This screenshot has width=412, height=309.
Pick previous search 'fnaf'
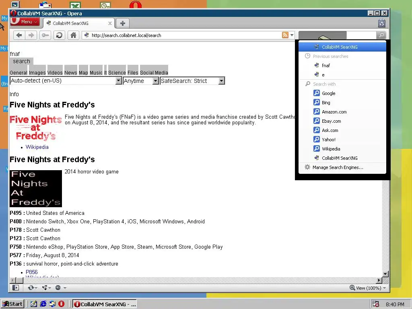342,66
